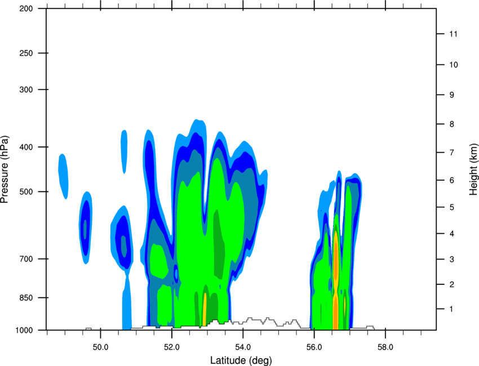This screenshot has height=366, width=479.
Task: Click the 1 km height tick label
Action: point(451,309)
